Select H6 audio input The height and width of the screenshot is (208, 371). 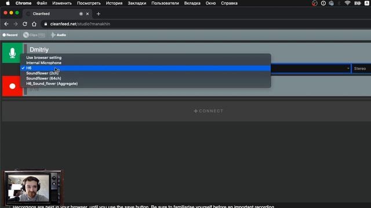(x=146, y=68)
